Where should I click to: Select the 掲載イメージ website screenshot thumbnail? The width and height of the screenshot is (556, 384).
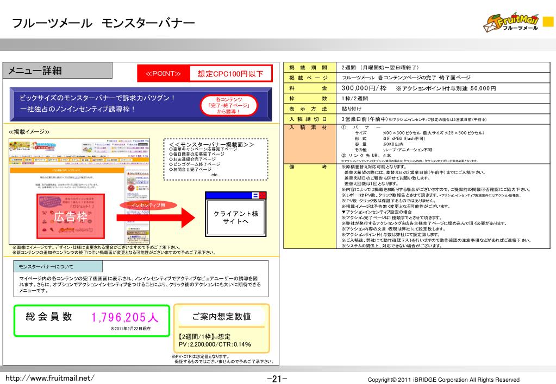coord(79,191)
